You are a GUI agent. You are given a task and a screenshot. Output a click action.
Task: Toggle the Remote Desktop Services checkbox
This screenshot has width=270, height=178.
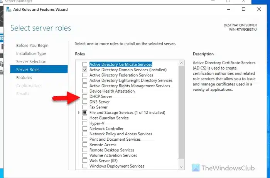[85, 150]
